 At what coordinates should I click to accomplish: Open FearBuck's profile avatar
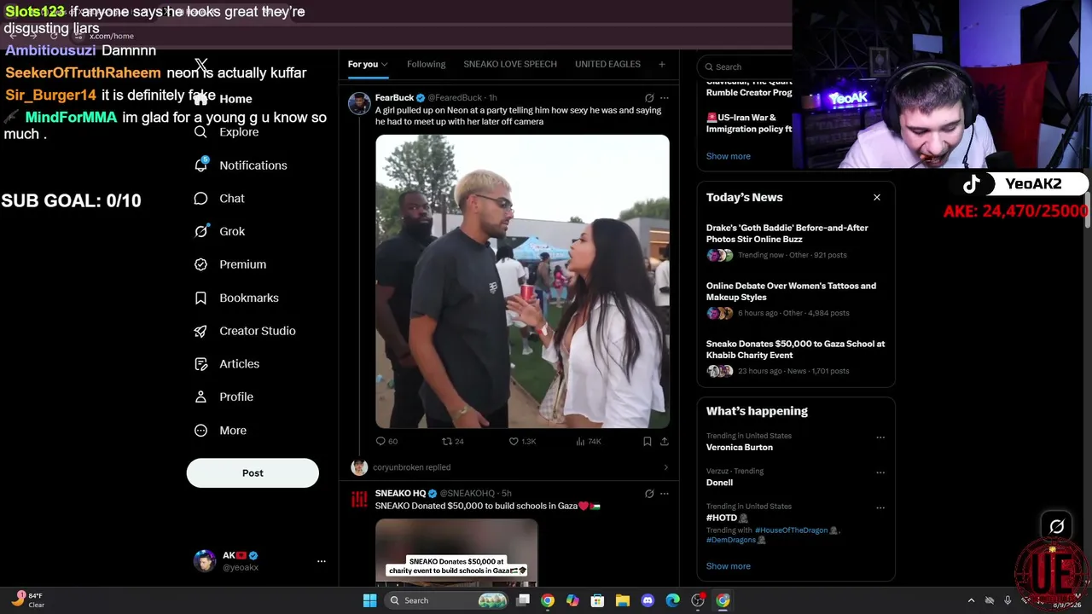click(x=359, y=104)
